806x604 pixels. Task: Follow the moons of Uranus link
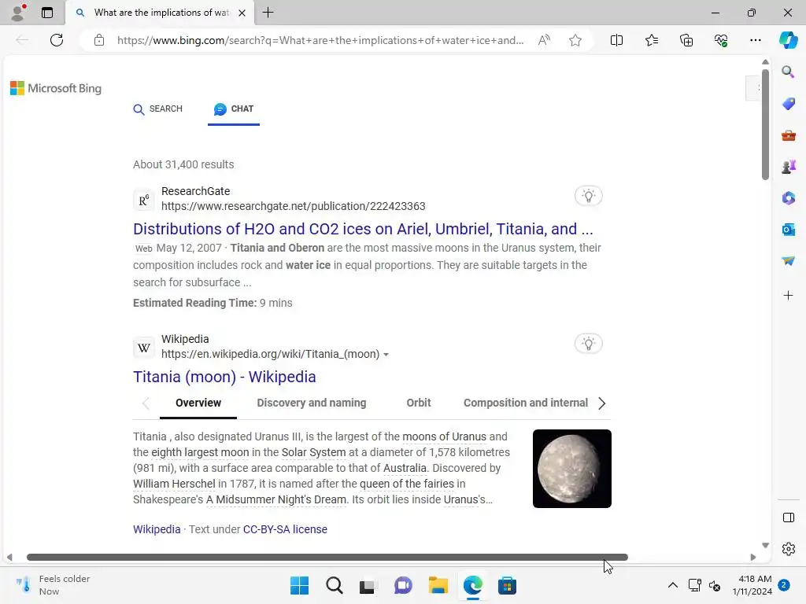point(444,436)
